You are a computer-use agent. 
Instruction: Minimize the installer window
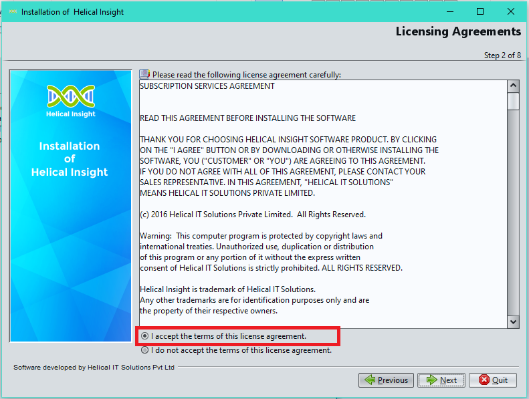[x=450, y=11]
